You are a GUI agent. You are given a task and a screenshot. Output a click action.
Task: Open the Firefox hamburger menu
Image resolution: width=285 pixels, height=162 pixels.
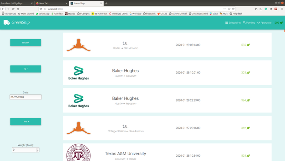click(x=282, y=9)
